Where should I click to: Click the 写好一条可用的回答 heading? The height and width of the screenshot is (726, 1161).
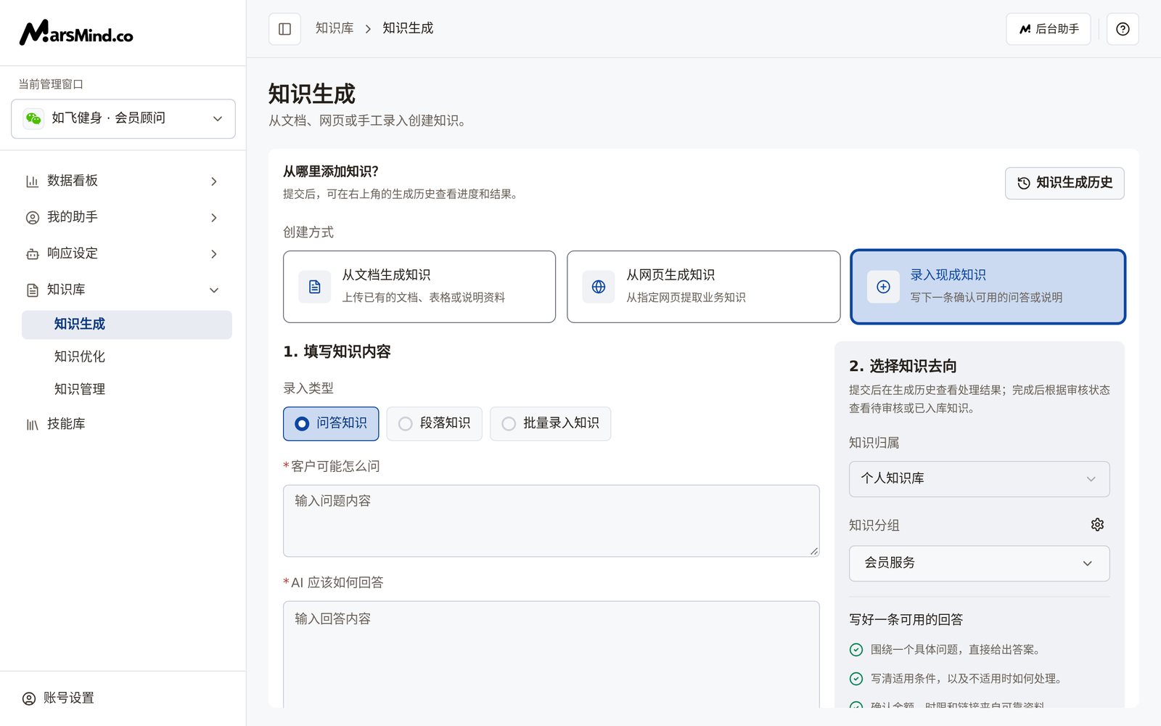[906, 620]
